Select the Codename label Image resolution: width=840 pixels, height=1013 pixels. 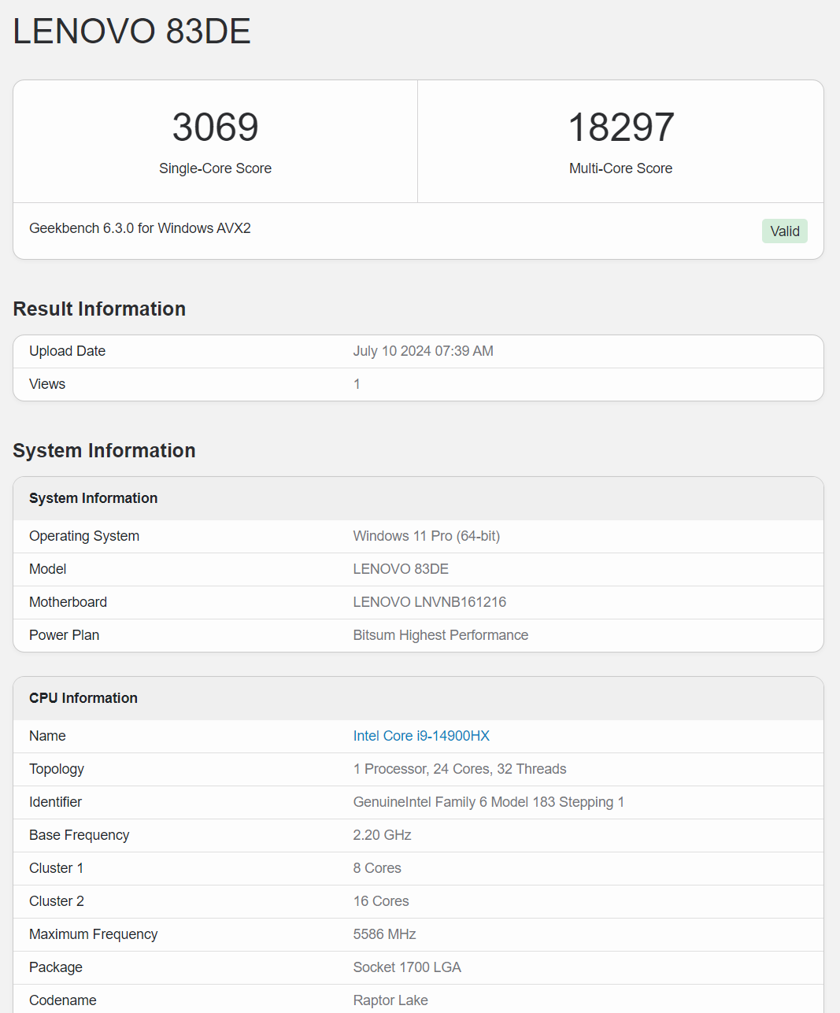pos(63,1000)
